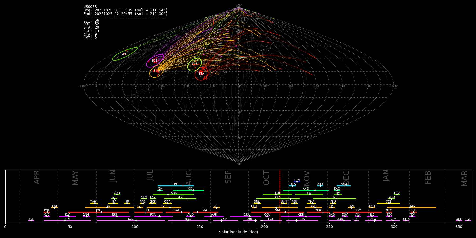476x238 pixels.
Task: Click the -90° label below the sky map
Action: click(x=239, y=164)
